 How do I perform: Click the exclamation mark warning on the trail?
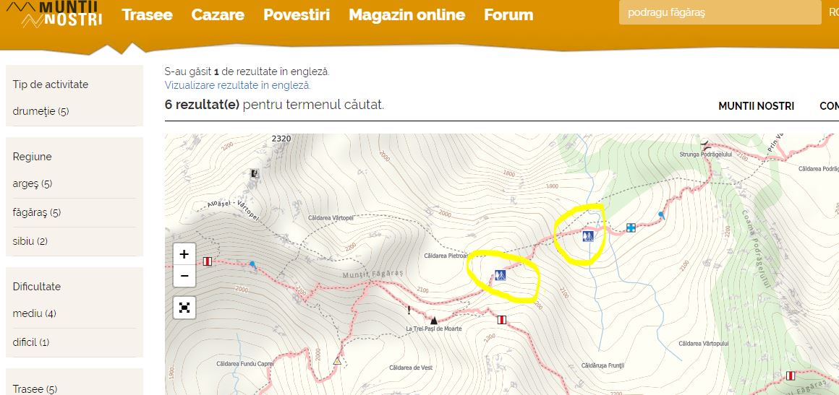pos(409,311)
